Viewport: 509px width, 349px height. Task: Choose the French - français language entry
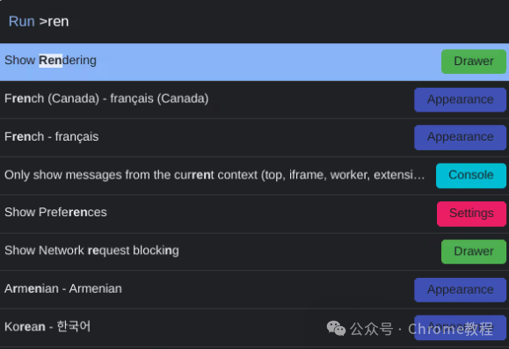(x=255, y=138)
